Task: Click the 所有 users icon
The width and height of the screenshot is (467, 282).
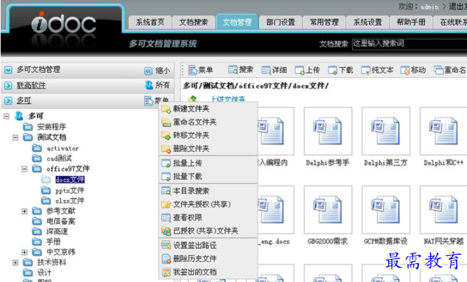Action: [x=148, y=85]
